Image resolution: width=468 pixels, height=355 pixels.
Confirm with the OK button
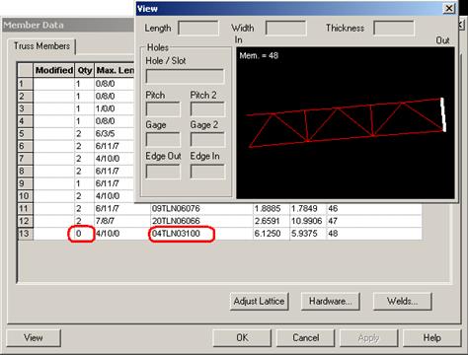242,337
